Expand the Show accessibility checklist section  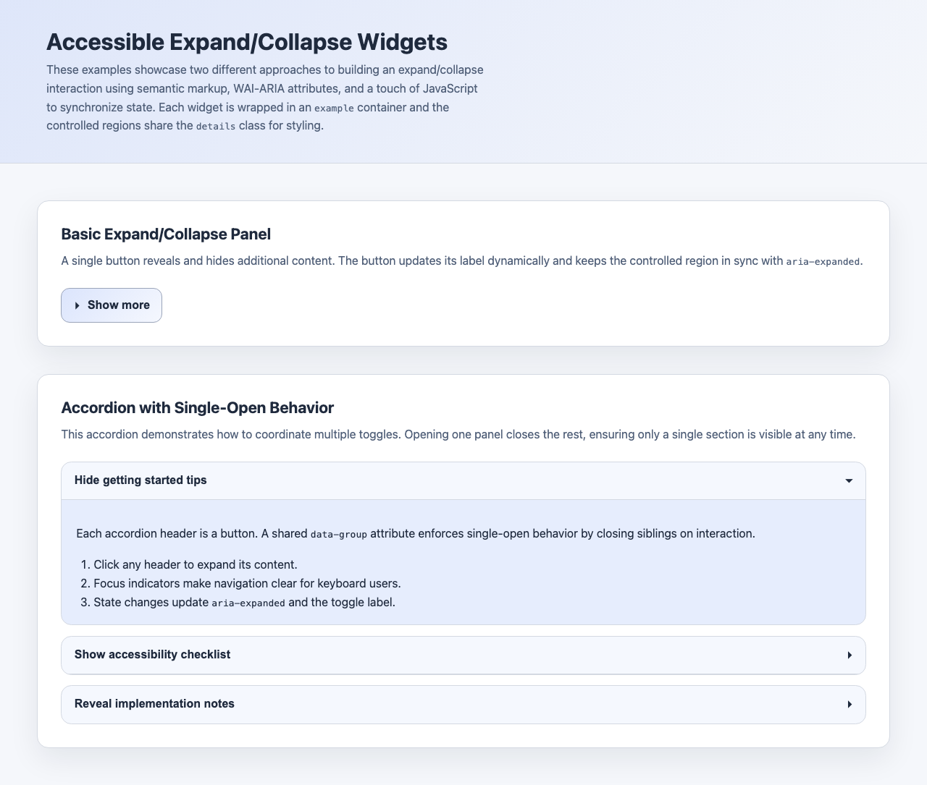(463, 655)
